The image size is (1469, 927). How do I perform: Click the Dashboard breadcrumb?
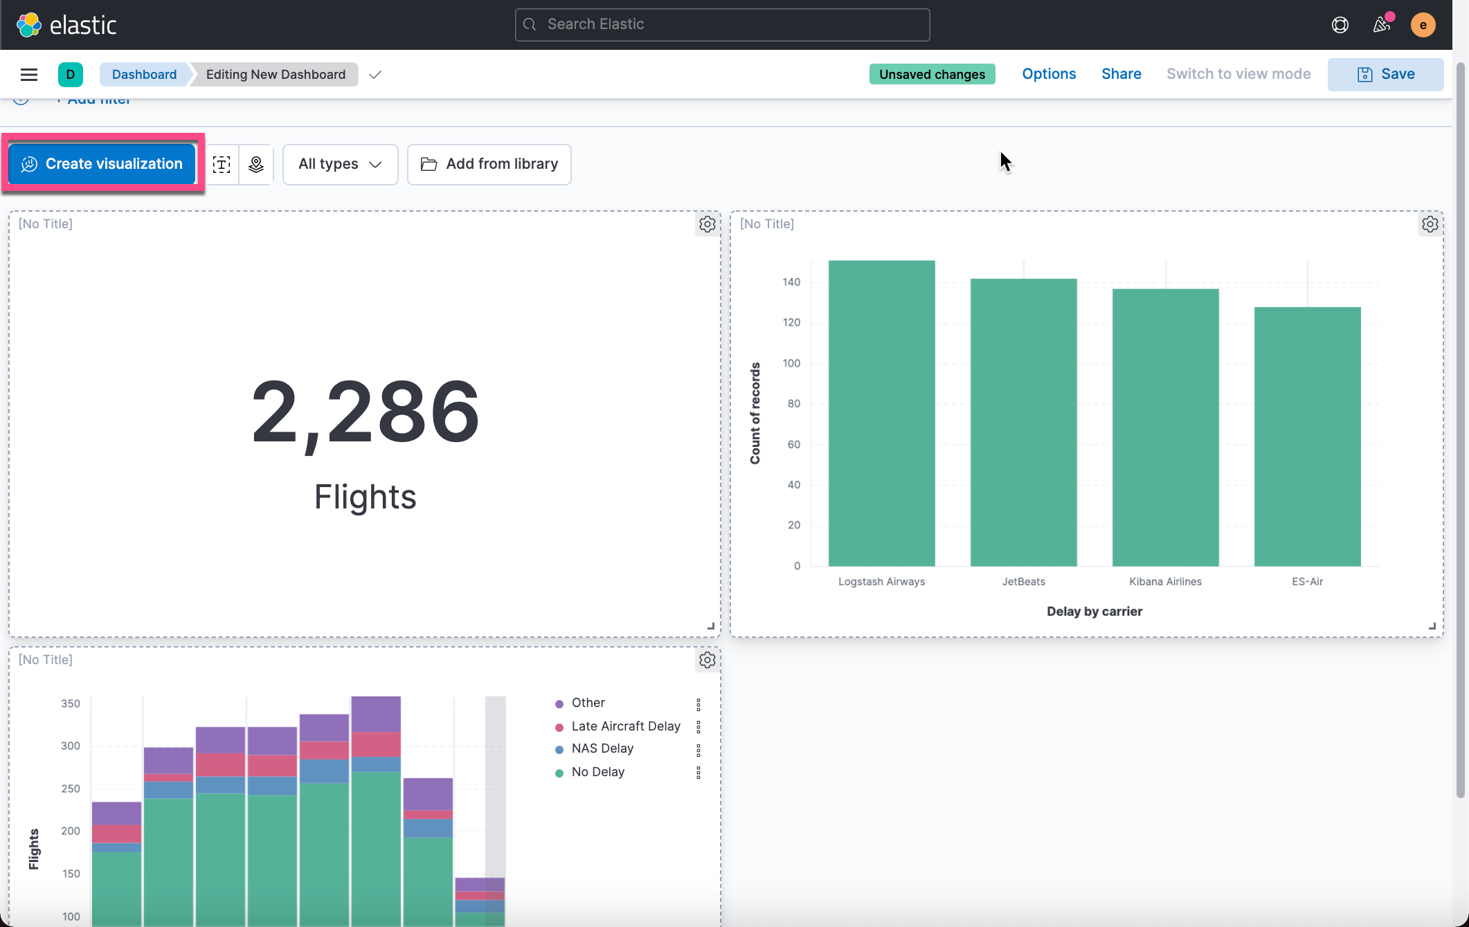click(x=144, y=75)
